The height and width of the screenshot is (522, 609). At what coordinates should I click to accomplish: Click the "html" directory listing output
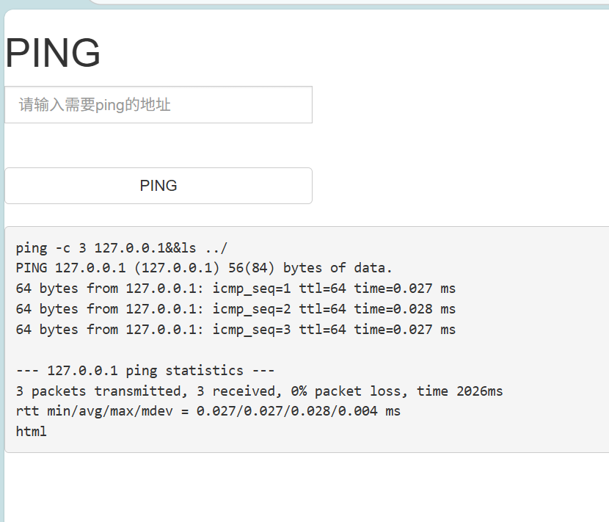tap(31, 432)
